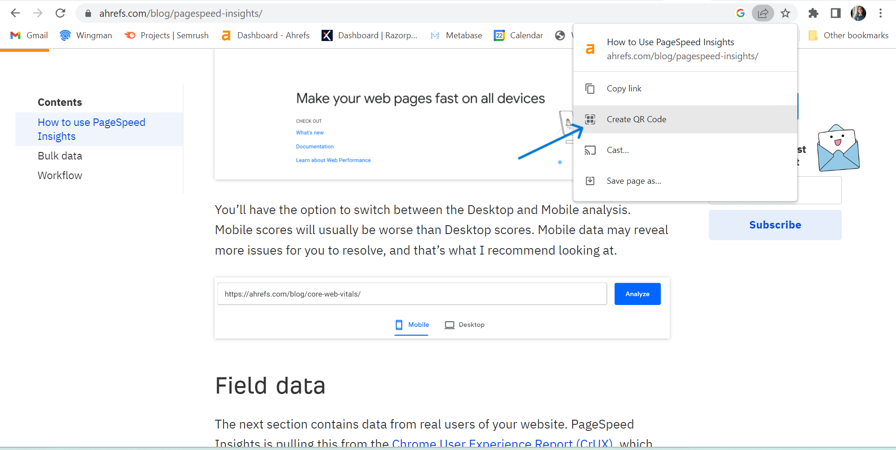Toggle the browser side panel icon
896x450 pixels.
836,13
